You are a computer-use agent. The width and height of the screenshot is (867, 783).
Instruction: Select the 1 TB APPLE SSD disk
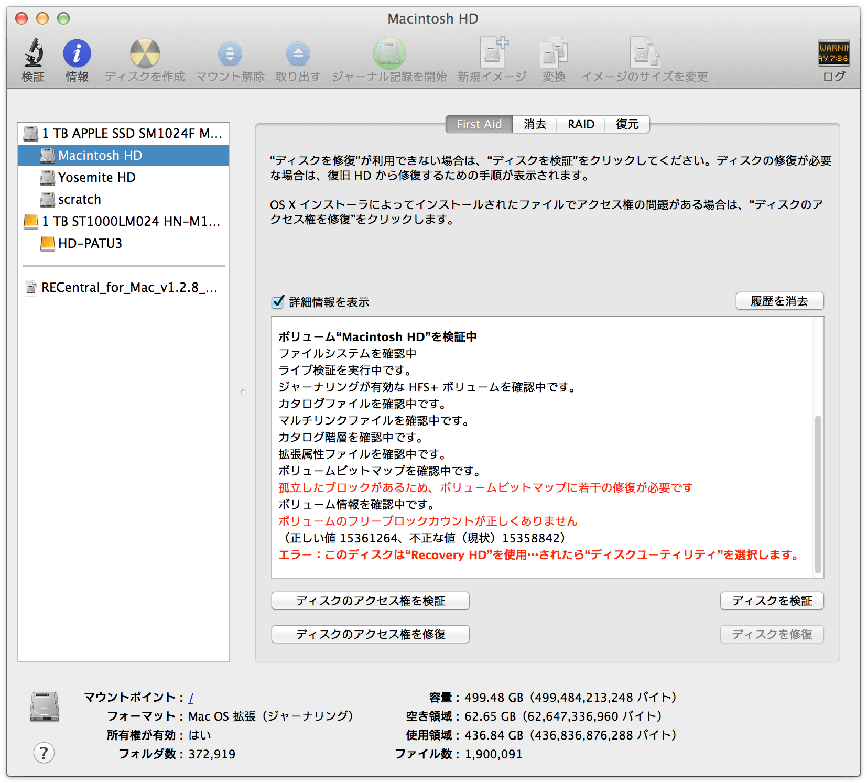coord(124,134)
